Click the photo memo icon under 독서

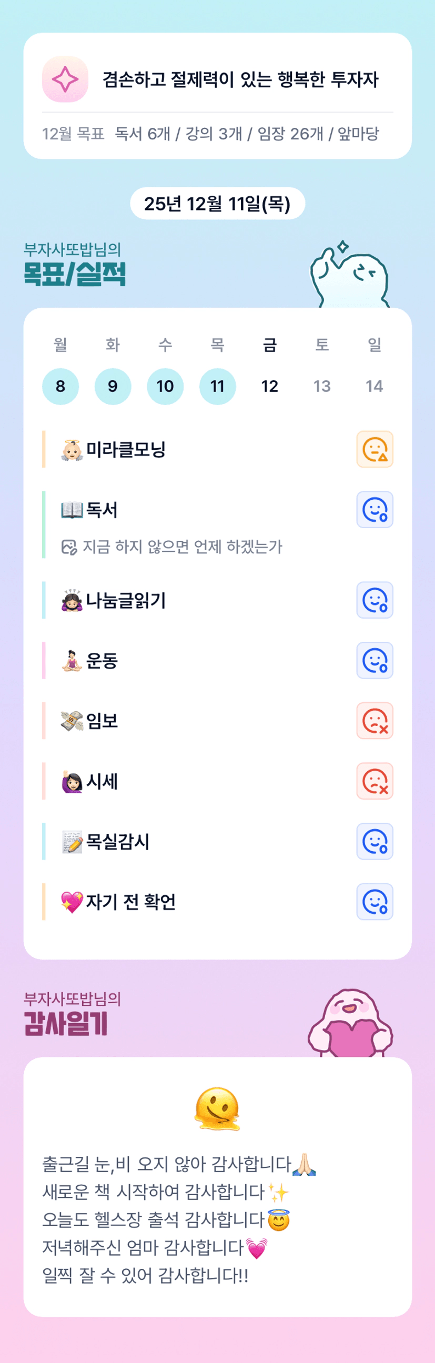[x=69, y=547]
